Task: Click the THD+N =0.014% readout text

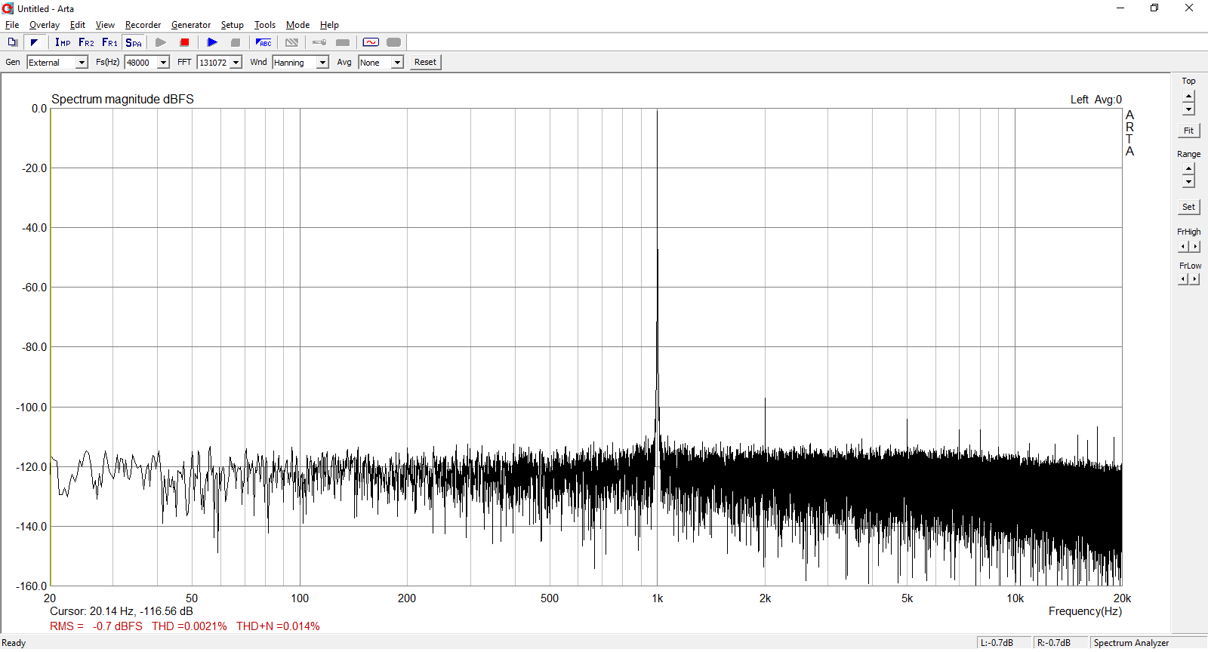Action: click(278, 626)
